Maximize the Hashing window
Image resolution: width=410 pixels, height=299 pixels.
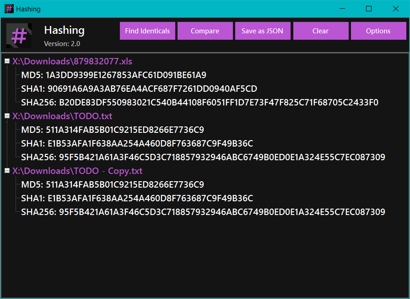(369, 9)
